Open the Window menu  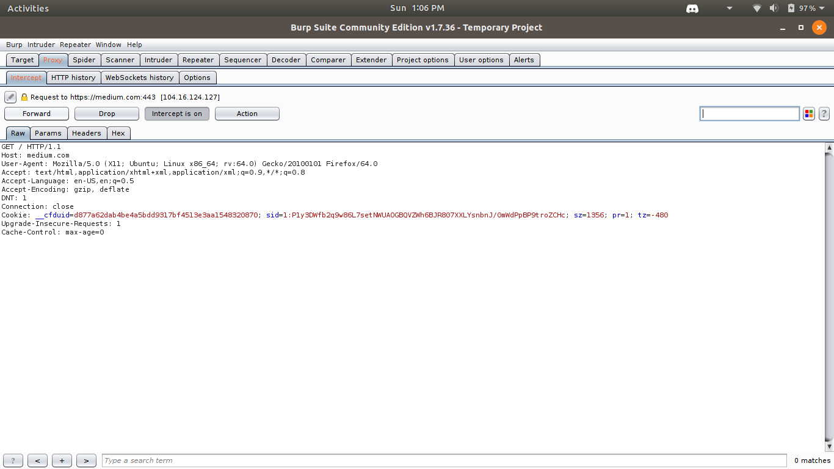109,45
